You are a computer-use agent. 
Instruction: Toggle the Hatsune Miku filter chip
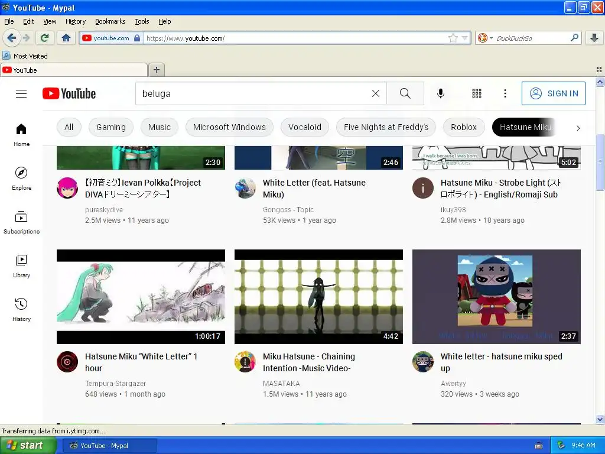point(525,127)
